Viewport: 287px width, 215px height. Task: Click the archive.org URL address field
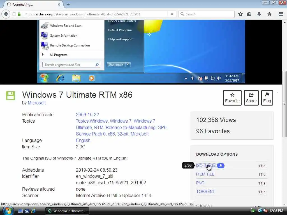pyautogui.click(x=95, y=14)
